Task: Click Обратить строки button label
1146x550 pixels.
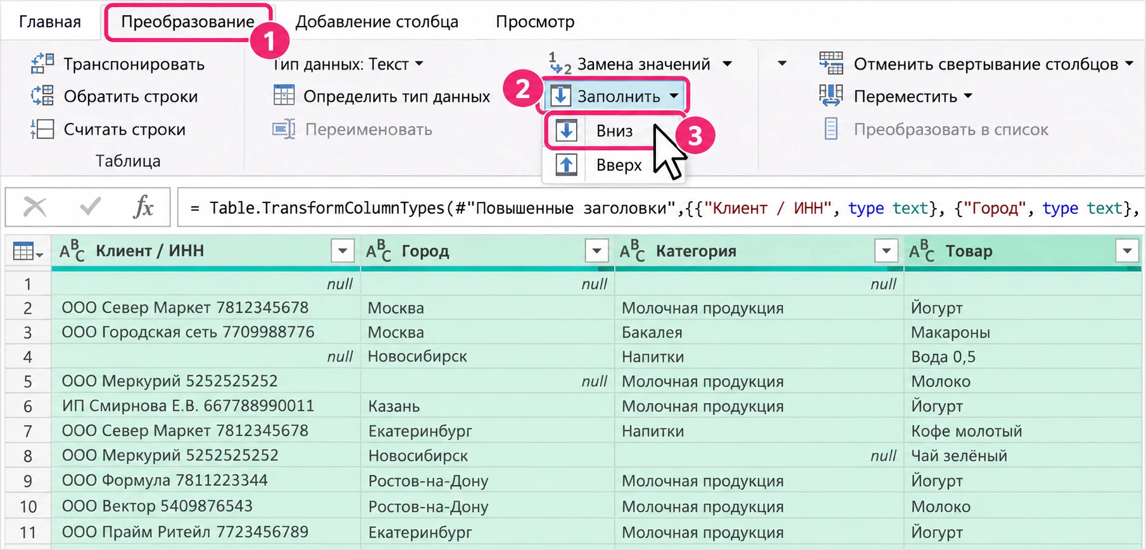Action: point(130,96)
